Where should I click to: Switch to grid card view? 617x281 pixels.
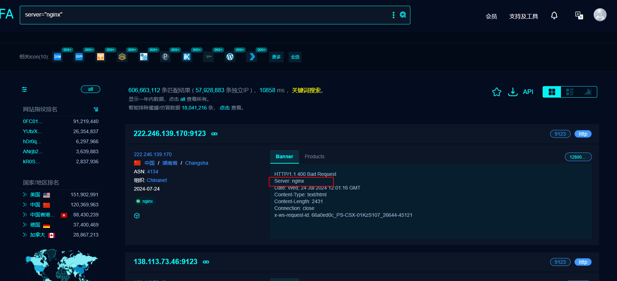click(x=552, y=92)
